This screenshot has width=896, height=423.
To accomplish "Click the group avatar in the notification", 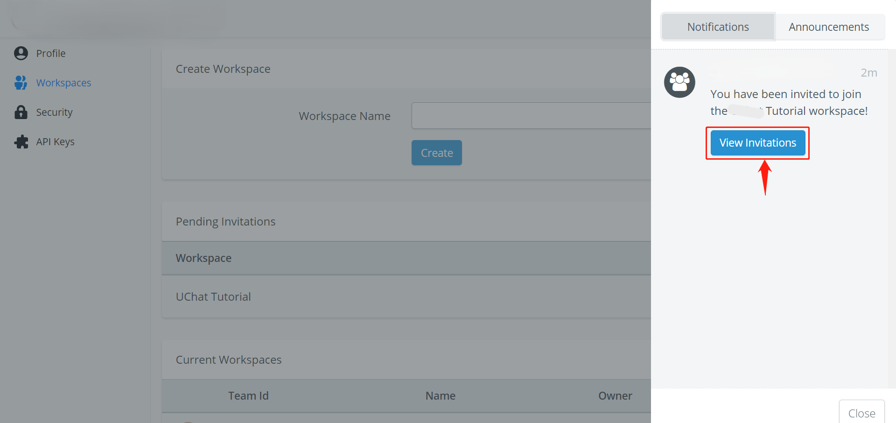I will click(x=679, y=82).
